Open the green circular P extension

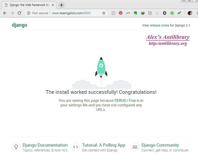[172, 13]
